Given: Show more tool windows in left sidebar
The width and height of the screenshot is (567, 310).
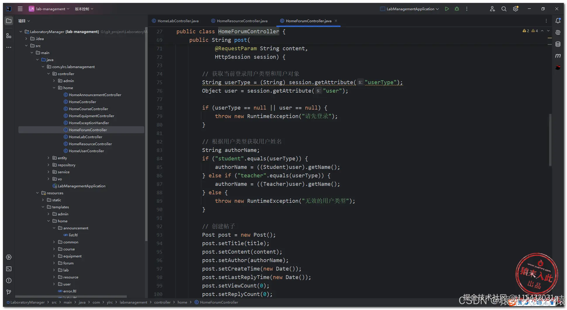Looking at the screenshot, I should point(9,47).
